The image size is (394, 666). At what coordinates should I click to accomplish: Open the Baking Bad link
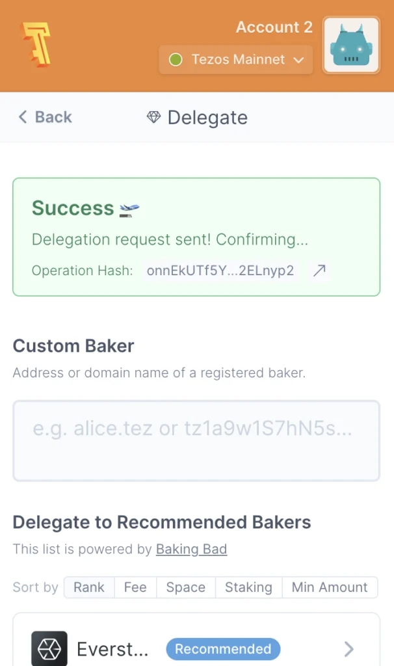point(191,549)
